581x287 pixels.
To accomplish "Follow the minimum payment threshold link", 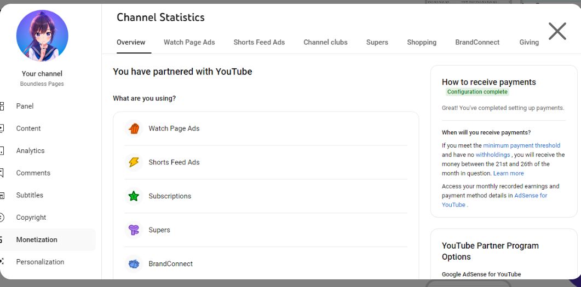I will (x=522, y=145).
